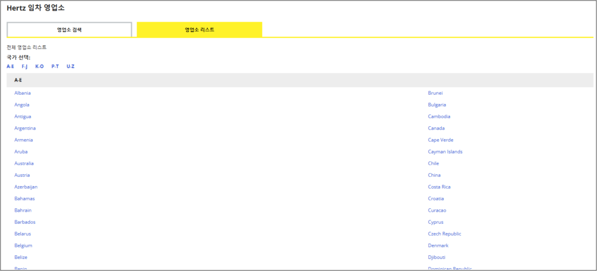The width and height of the screenshot is (597, 271).
Task: Open the Azerbaijan locations link
Action: point(26,187)
